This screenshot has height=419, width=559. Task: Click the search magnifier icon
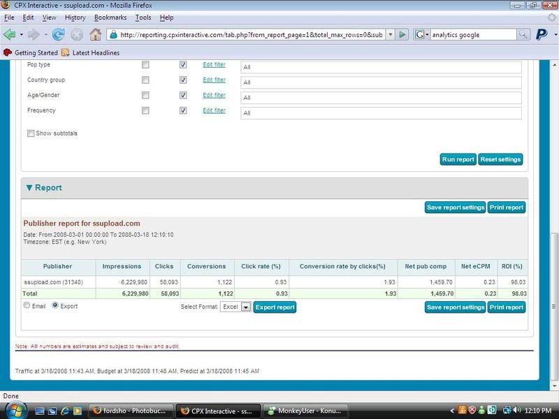tap(523, 34)
